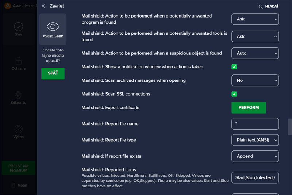Image resolution: width=292 pixels, height=195 pixels.
Task: Open the Scan archived messages dropdown
Action: point(255,80)
